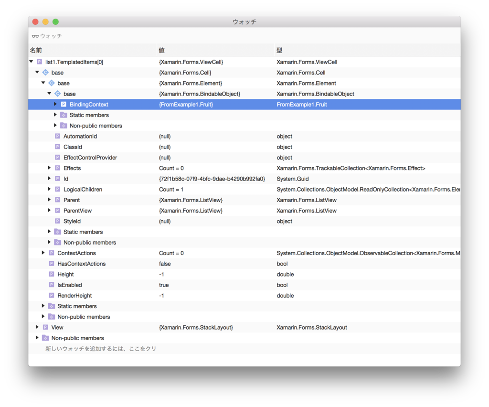Select the Id GUID value cell

[212, 179]
